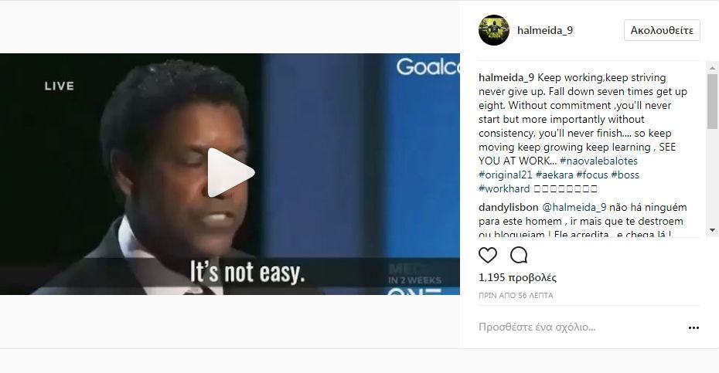
Task: Open dandylisbon commenter profile
Action: click(508, 207)
